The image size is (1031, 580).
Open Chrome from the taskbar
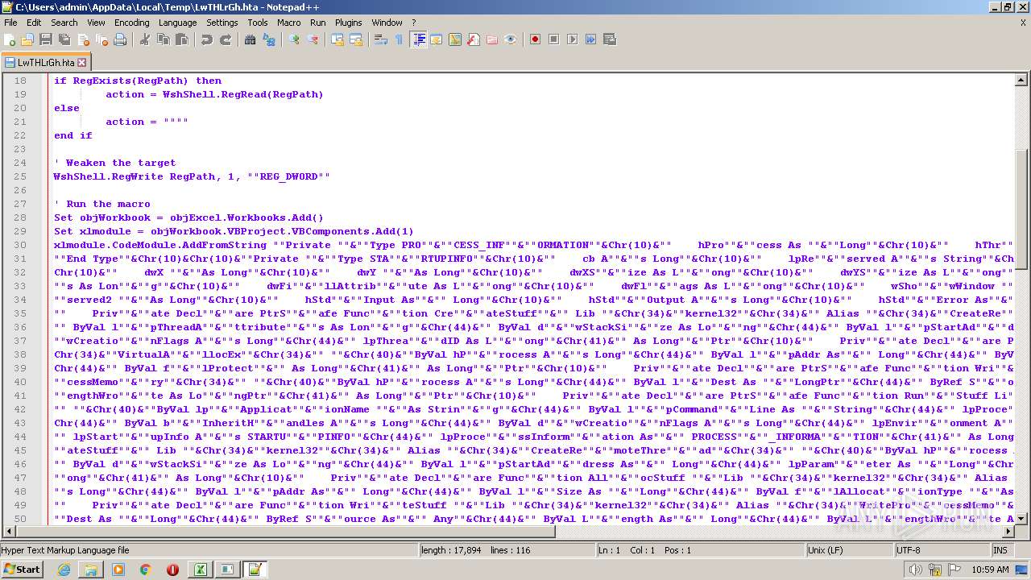[145, 570]
